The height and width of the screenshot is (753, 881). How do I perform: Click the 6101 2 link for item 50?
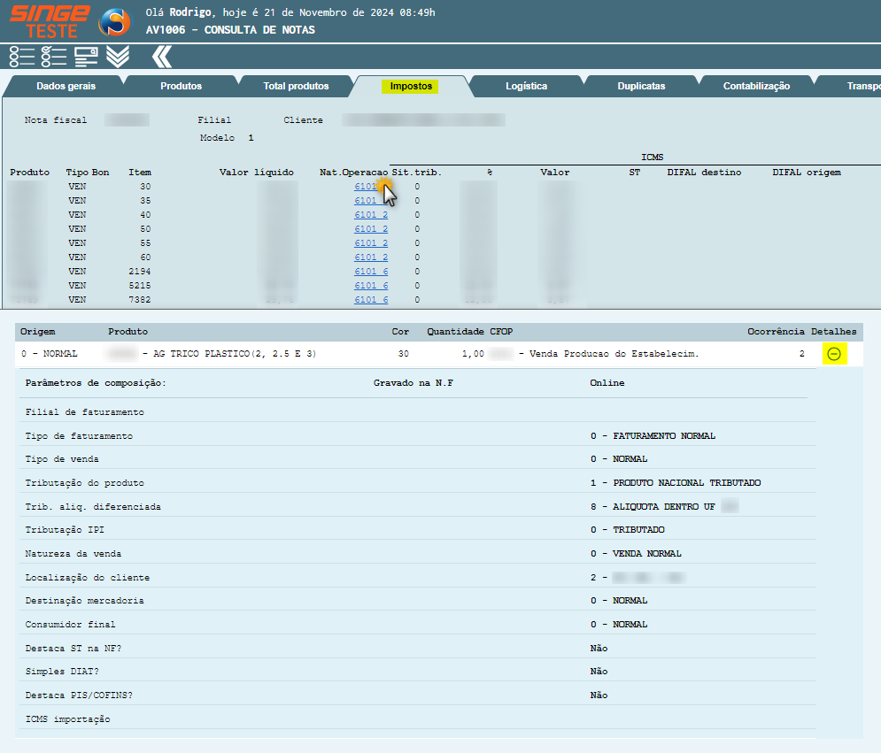point(371,228)
